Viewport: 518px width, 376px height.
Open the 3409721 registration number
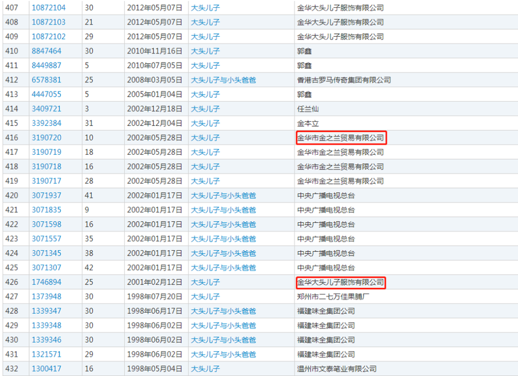point(46,108)
